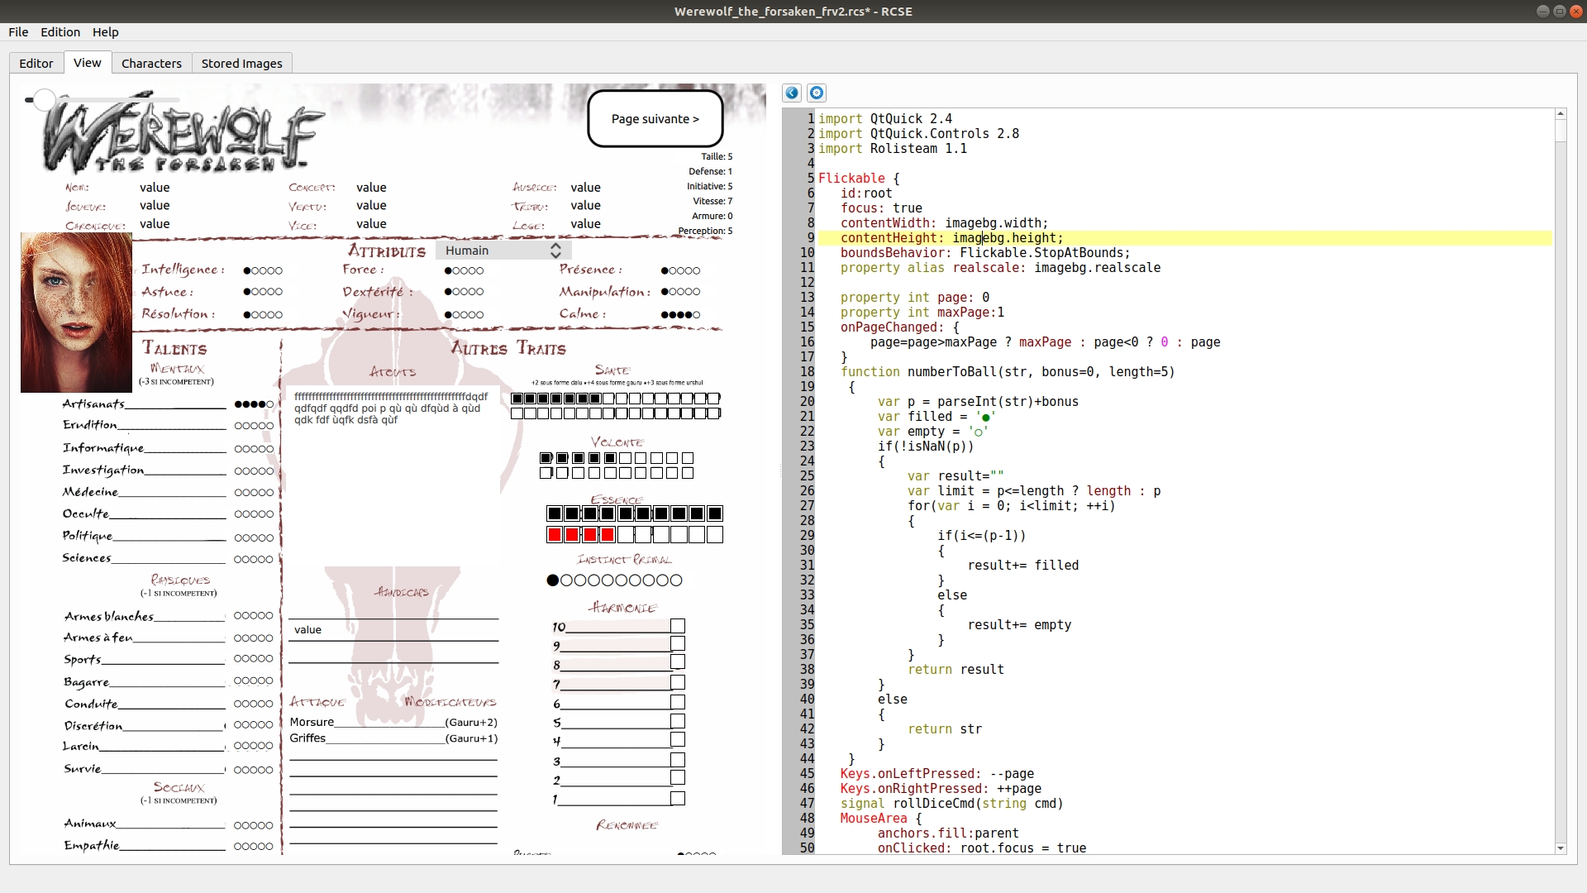Click the red-haired character portrait image

76,313
